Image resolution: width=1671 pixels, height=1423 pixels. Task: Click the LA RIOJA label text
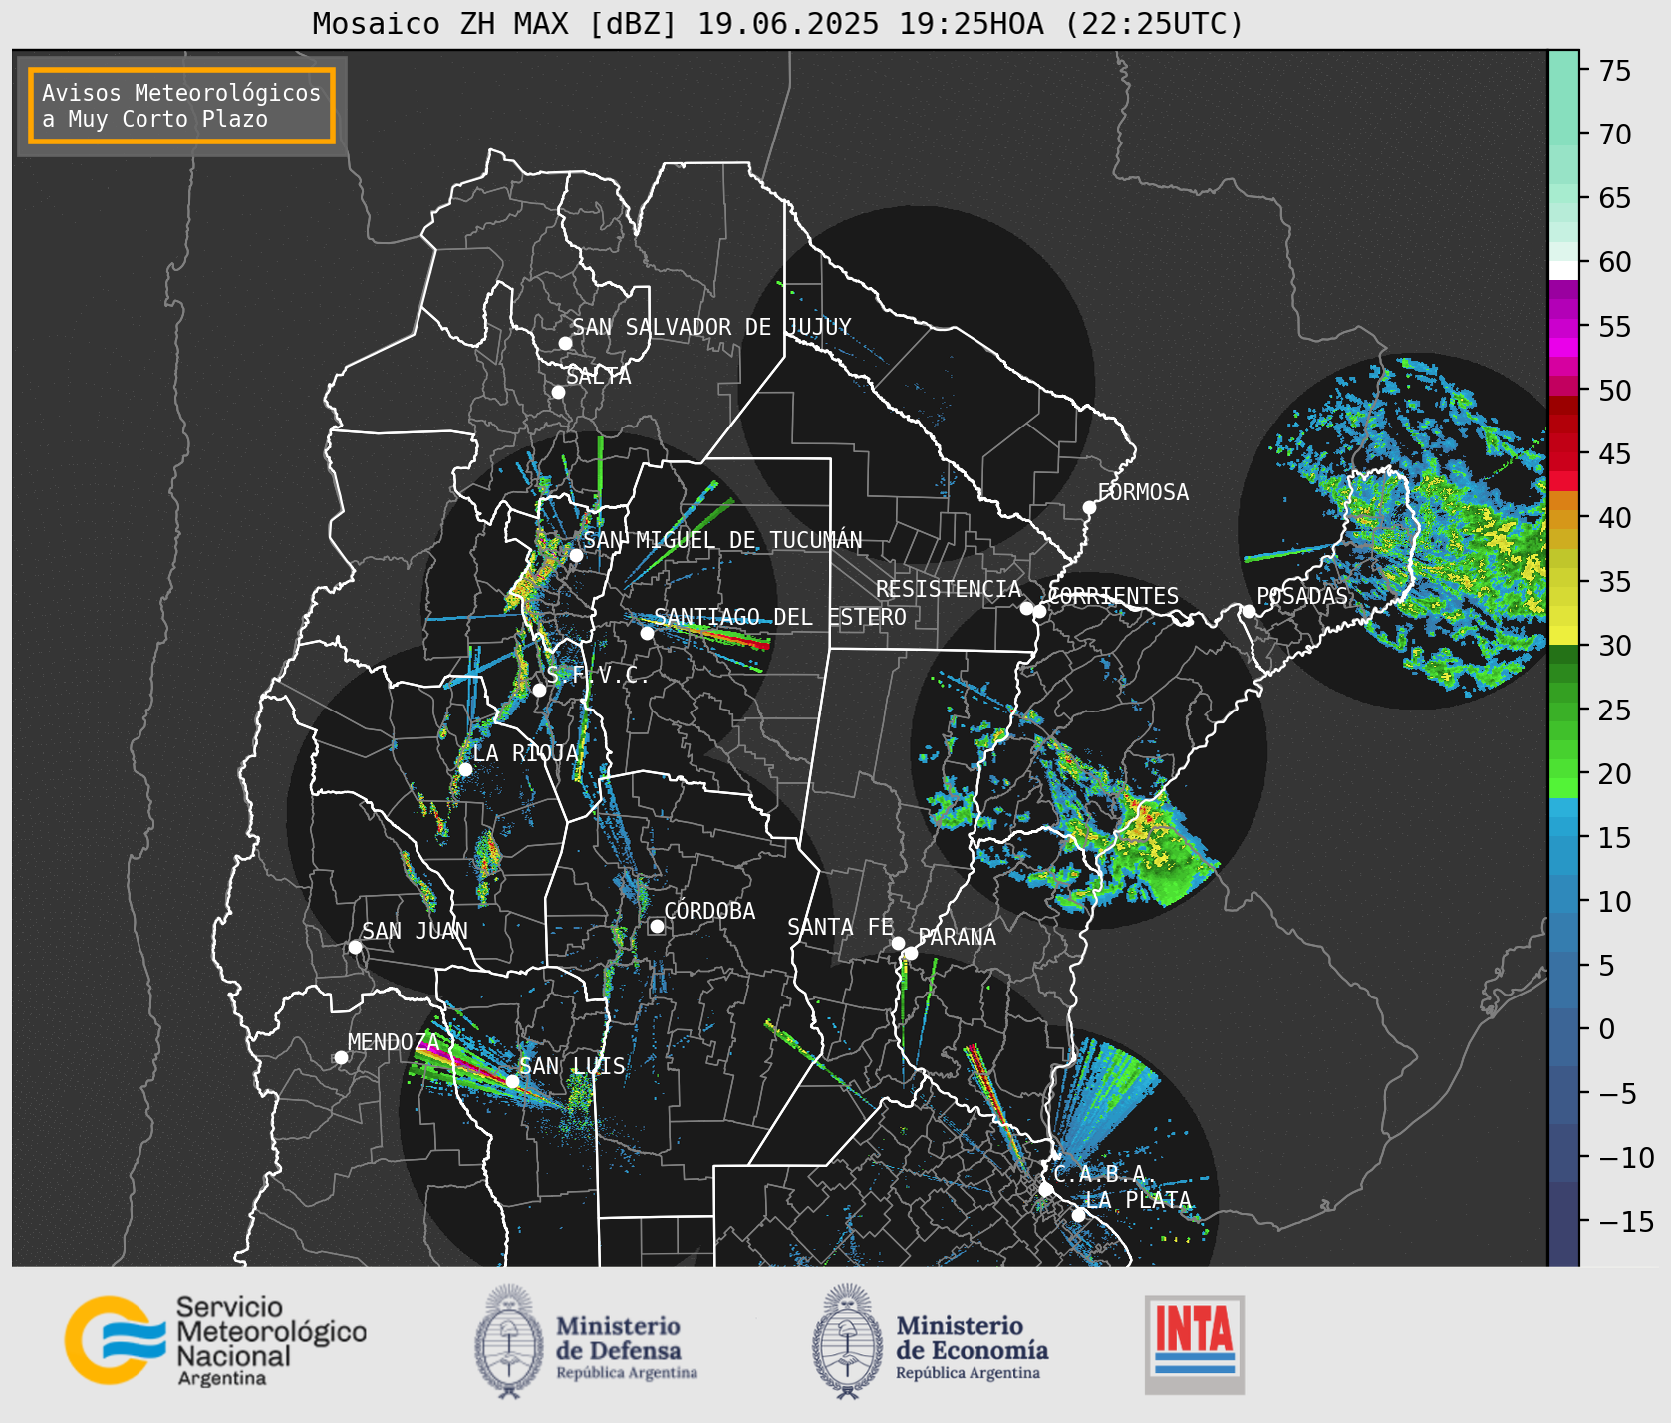(x=525, y=753)
